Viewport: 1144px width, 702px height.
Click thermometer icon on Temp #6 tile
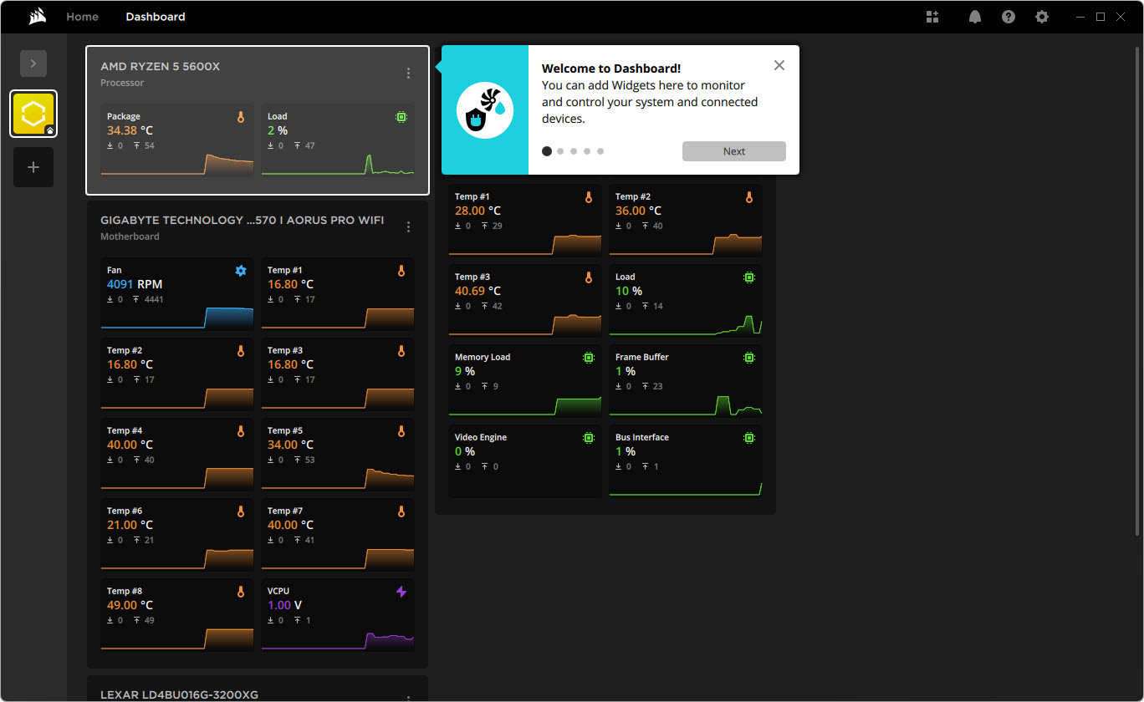click(x=241, y=511)
